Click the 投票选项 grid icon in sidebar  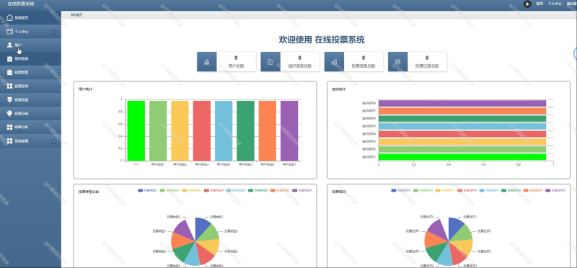point(10,86)
